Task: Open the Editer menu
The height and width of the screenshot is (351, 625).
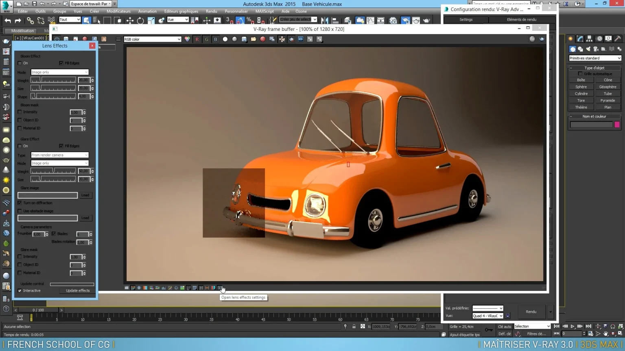Action: point(23,11)
